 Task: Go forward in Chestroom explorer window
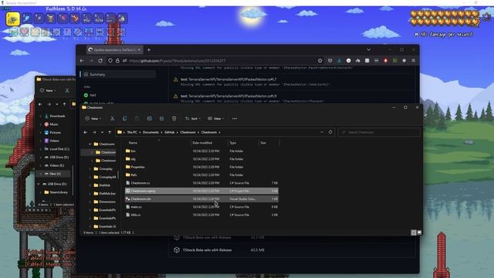[x=94, y=132]
